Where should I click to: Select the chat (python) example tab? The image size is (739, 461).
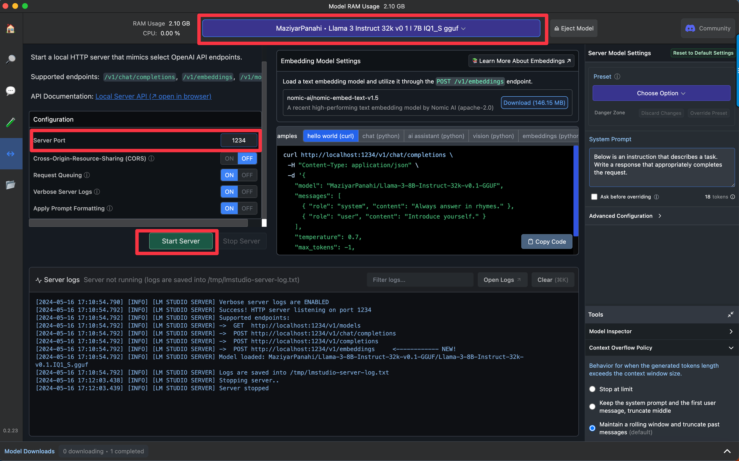tap(381, 136)
